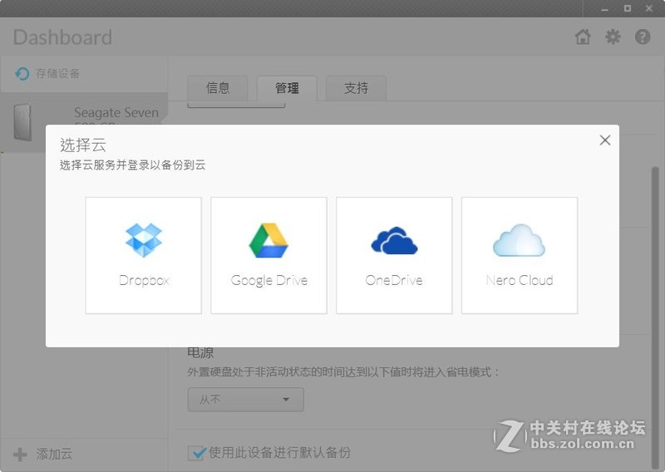This screenshot has height=472, width=665.
Task: Click the Dashboard title text
Action: pos(63,37)
